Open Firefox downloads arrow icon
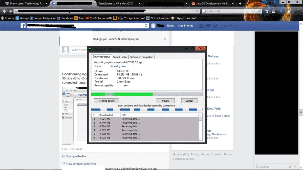The image size is (303, 170). point(281,11)
